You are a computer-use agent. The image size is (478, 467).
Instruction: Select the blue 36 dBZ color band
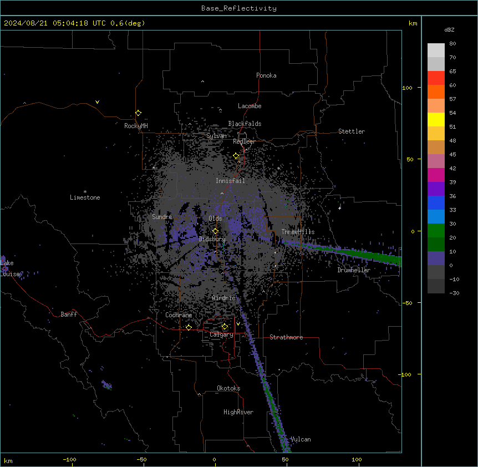pyautogui.click(x=436, y=202)
